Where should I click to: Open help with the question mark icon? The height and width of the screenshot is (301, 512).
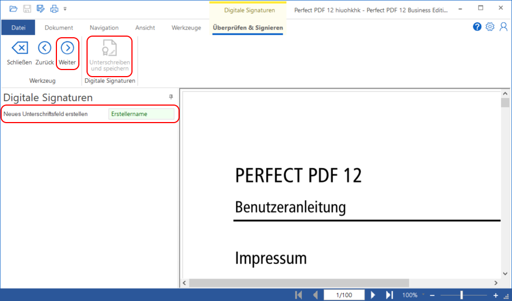[x=477, y=27]
